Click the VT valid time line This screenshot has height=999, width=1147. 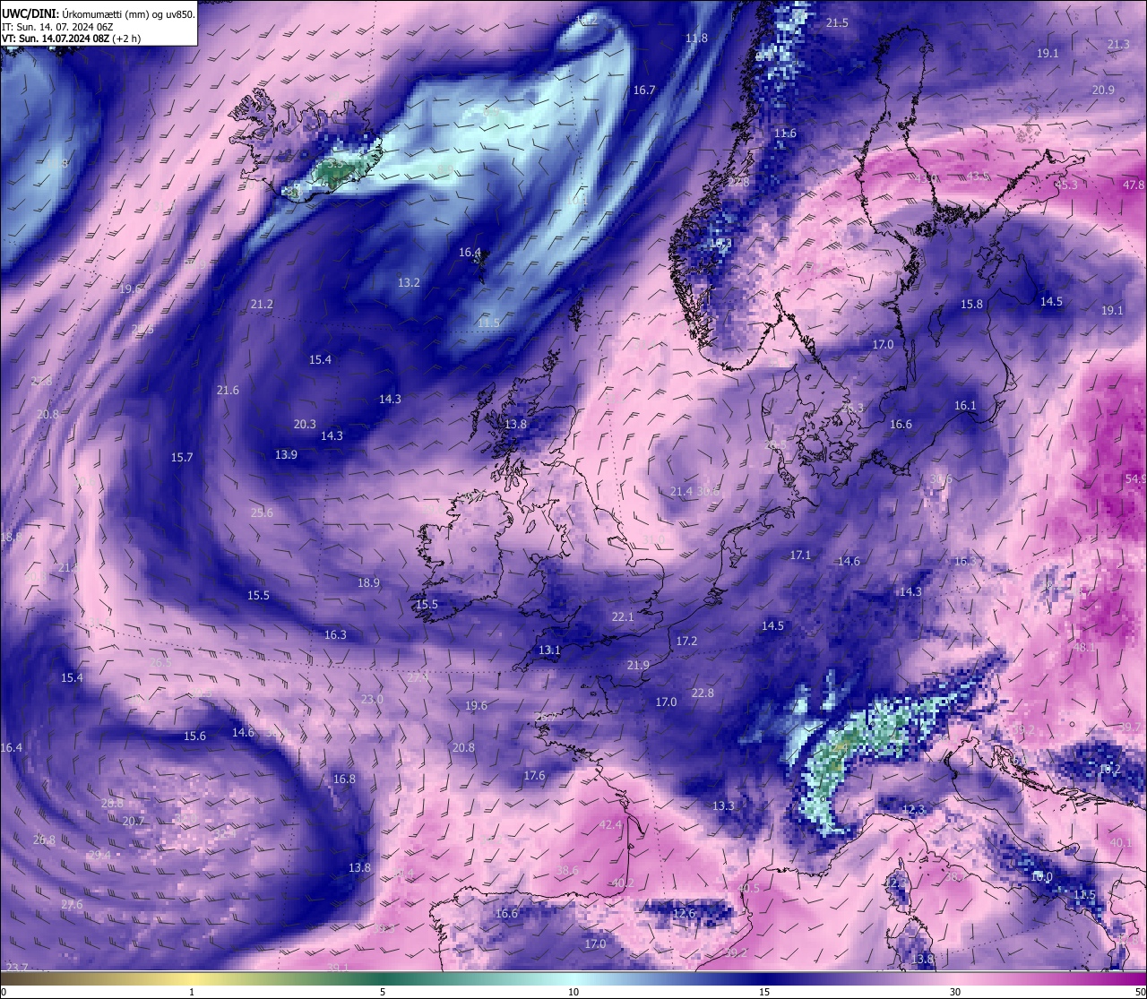[71, 39]
